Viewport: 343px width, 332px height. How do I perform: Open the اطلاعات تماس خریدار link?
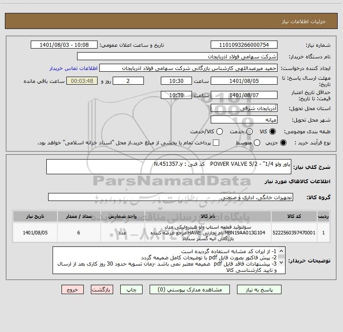point(73,68)
